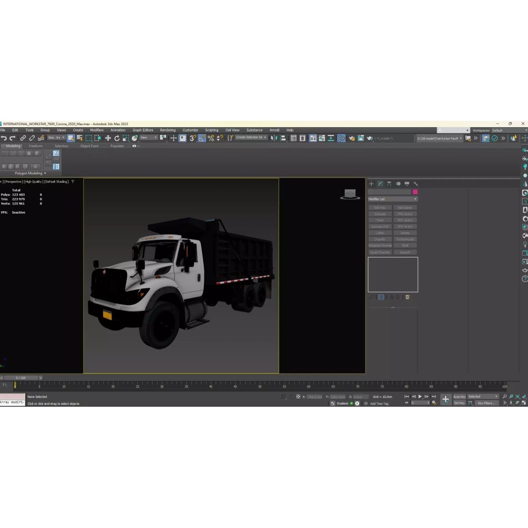Open the Rendering menu
This screenshot has height=528, width=528.
point(168,130)
